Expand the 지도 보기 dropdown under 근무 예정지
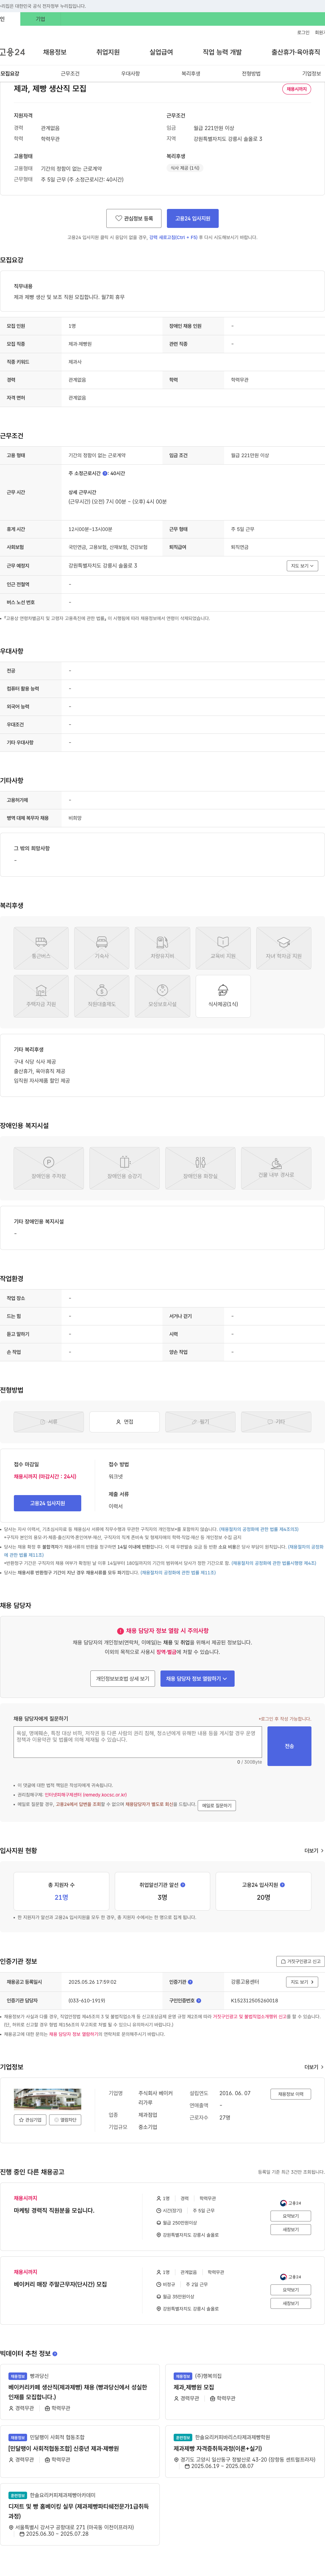The image size is (325, 2576). click(302, 566)
